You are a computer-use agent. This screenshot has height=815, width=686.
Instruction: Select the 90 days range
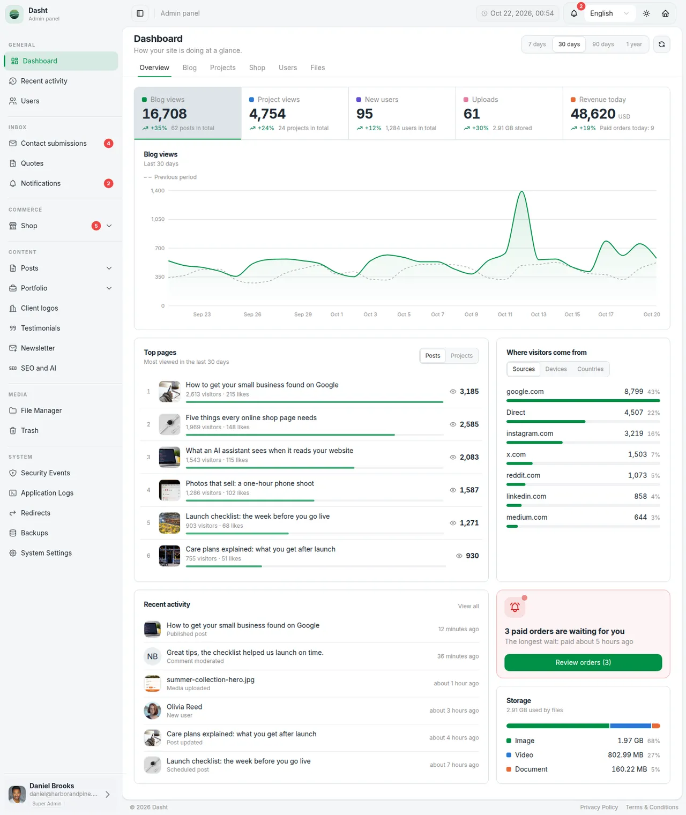pos(603,44)
